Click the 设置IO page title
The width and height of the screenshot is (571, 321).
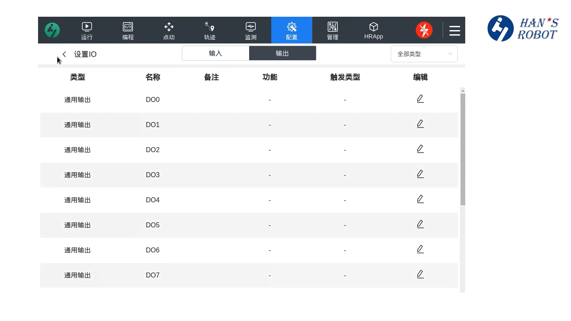85,54
